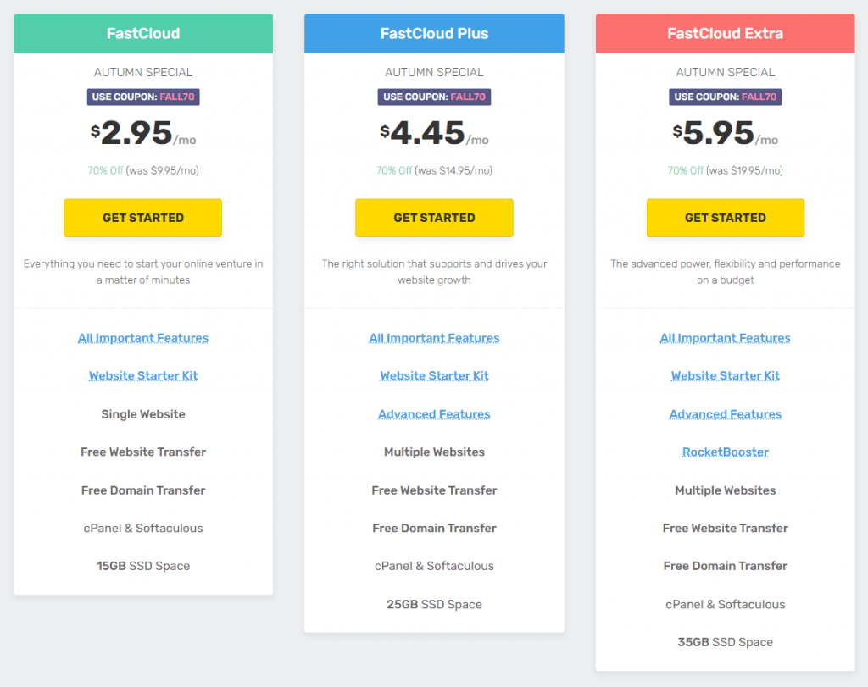This screenshot has width=868, height=687.
Task: Click the FALL70 coupon badge under FastCloud Plus
Action: pyautogui.click(x=434, y=97)
